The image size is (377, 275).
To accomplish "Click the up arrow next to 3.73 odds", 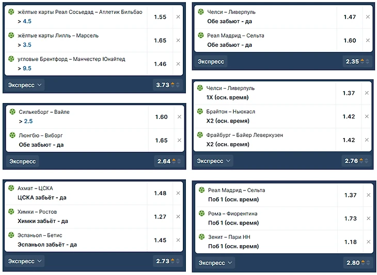I will click(172, 83).
